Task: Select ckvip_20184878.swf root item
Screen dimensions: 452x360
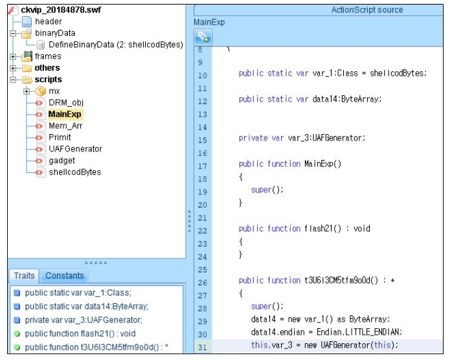Action: pyautogui.click(x=61, y=10)
